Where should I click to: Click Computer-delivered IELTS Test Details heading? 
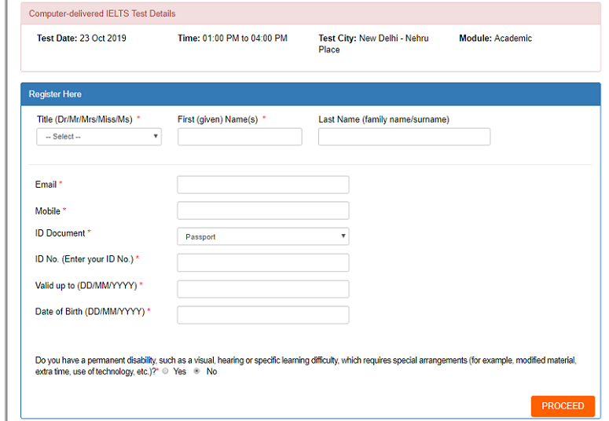(102, 13)
